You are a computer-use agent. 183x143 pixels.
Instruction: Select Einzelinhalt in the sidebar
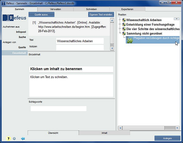coord(15,53)
